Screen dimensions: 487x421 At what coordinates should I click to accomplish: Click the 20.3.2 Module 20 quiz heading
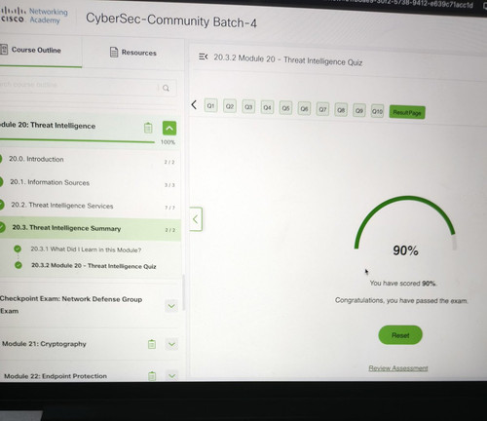(288, 60)
